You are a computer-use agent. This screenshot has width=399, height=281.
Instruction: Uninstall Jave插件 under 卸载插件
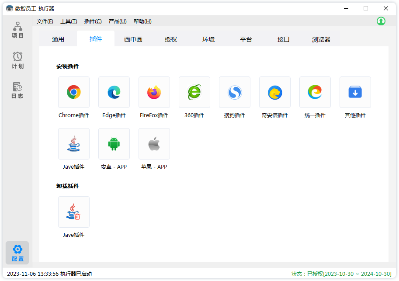tap(74, 212)
